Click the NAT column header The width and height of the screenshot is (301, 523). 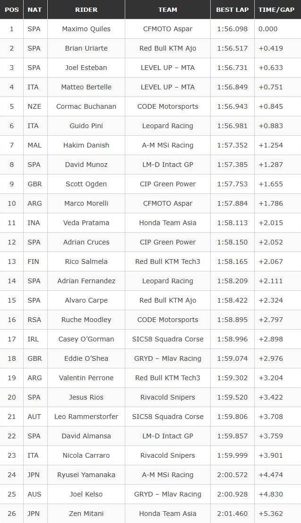pos(34,9)
